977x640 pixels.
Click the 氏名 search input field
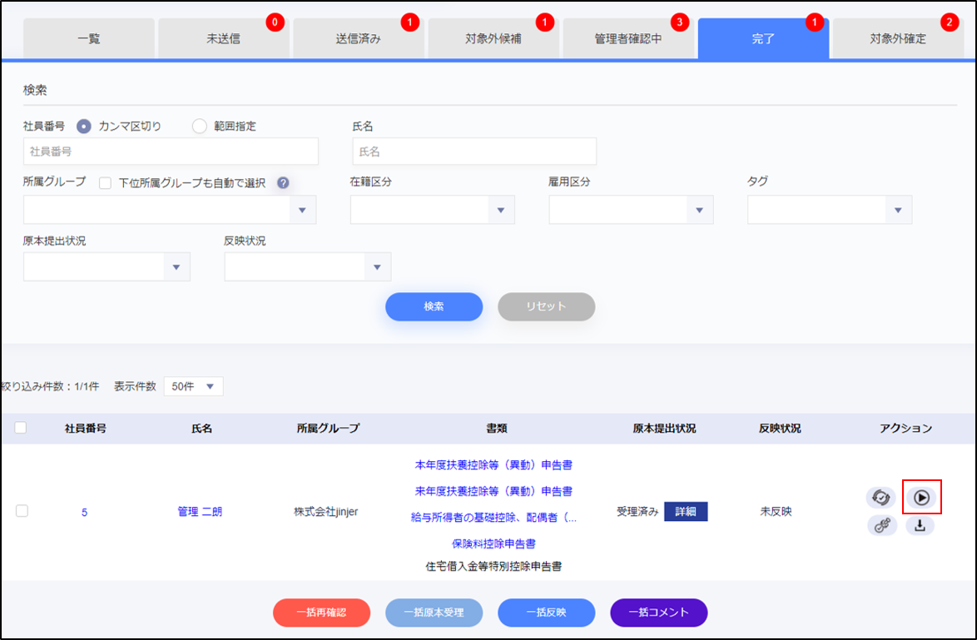pyautogui.click(x=474, y=152)
